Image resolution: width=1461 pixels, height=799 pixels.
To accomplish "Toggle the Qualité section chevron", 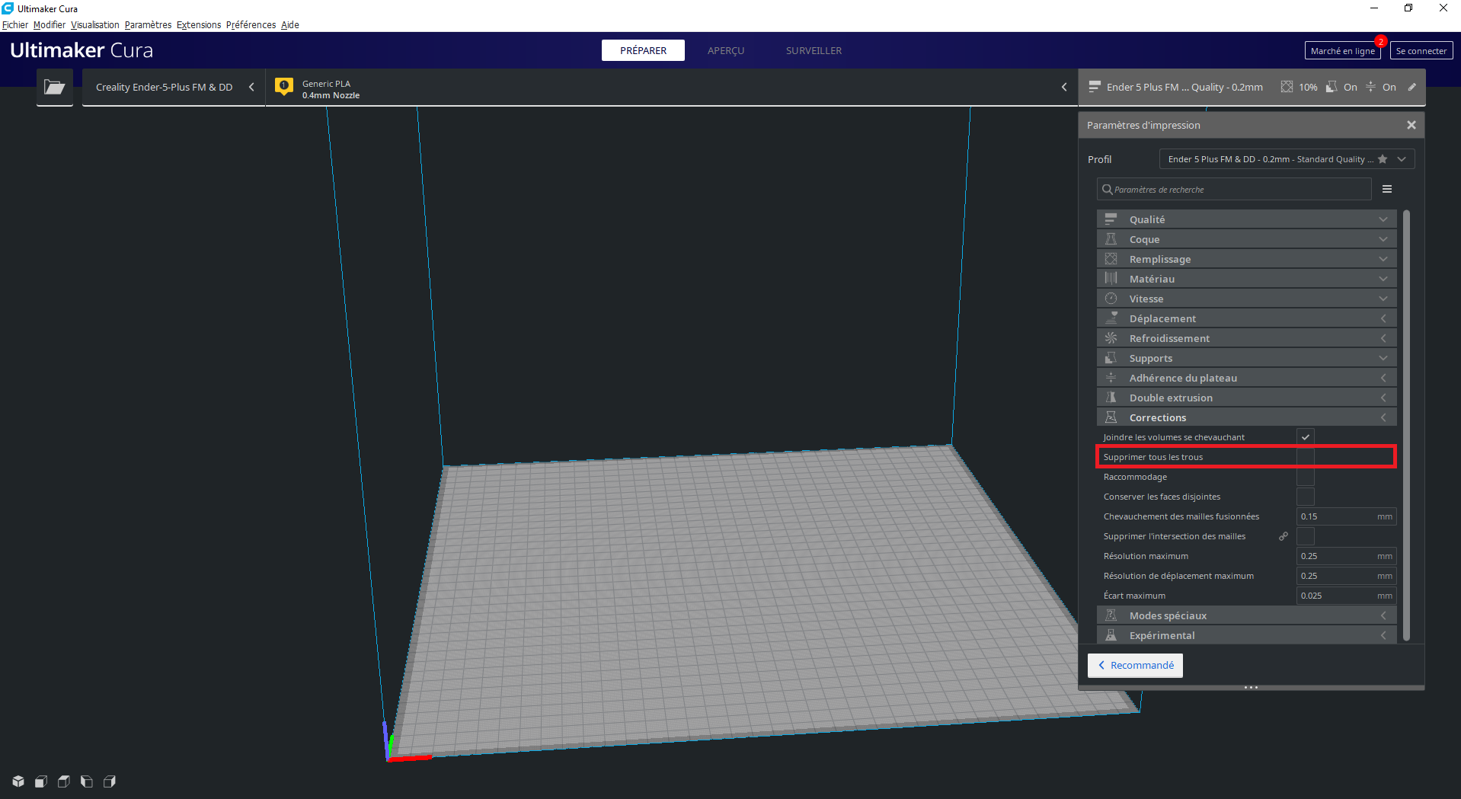I will point(1383,219).
